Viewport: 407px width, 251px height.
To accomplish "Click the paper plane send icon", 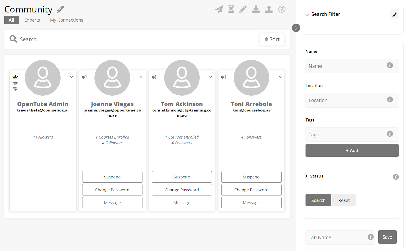I will click(x=219, y=9).
